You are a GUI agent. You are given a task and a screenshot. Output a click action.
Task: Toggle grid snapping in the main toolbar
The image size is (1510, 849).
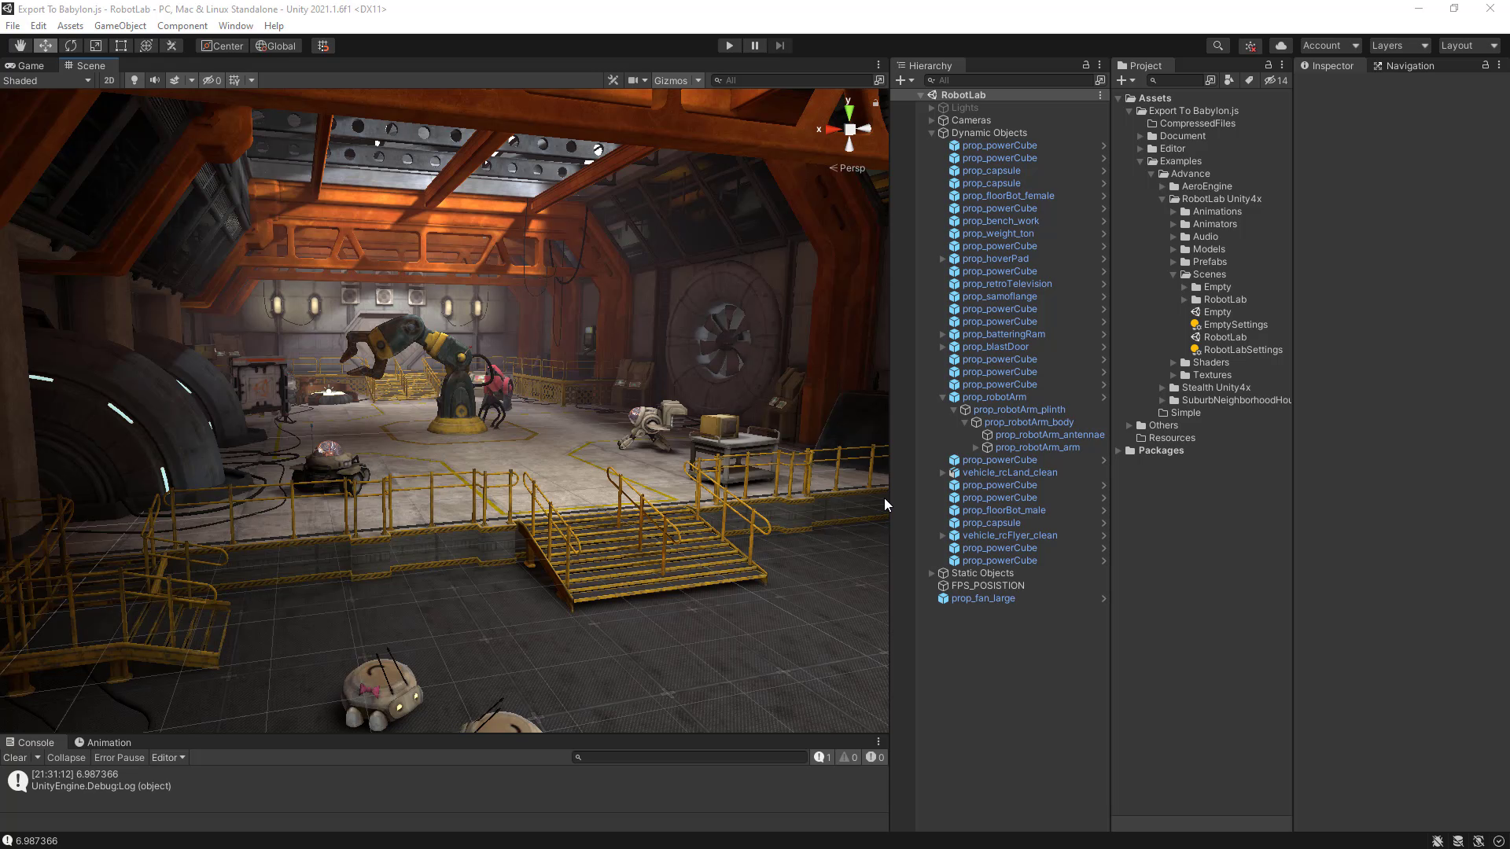point(323,46)
